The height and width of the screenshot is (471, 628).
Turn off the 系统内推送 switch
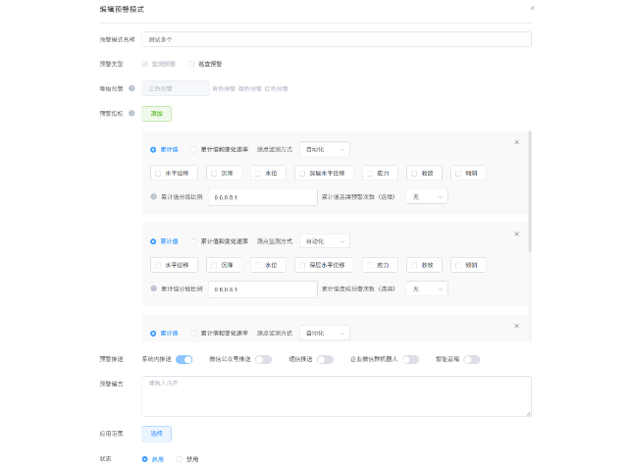tap(183, 360)
